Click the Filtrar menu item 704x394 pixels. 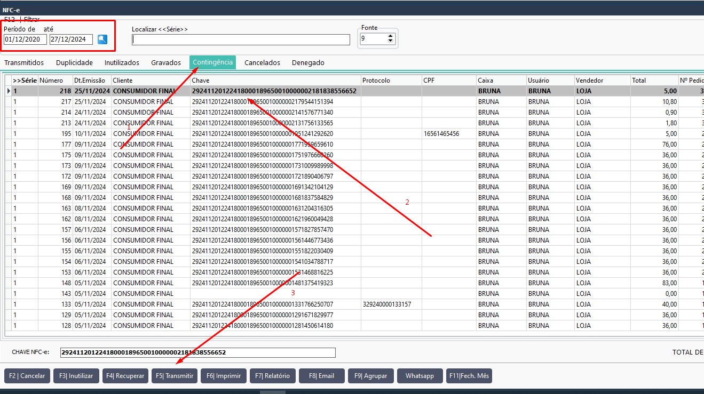click(x=31, y=19)
